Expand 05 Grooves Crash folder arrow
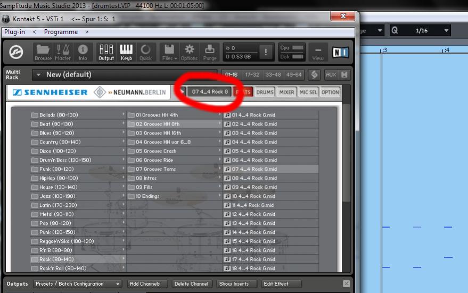468x293 pixels. click(220, 150)
